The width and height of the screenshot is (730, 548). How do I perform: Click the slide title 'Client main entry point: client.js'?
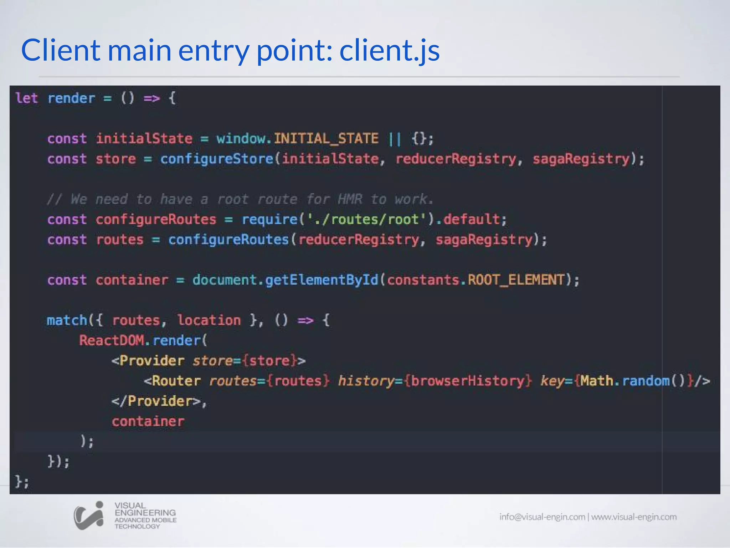[x=230, y=50]
